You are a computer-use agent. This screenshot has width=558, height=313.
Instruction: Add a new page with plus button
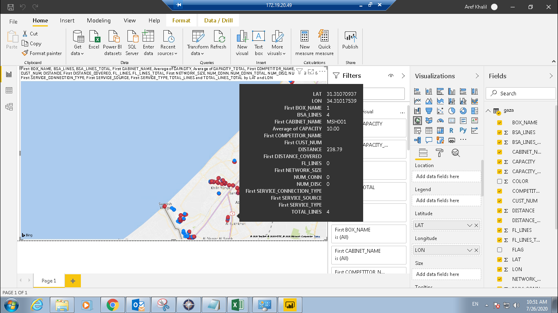[x=73, y=281]
